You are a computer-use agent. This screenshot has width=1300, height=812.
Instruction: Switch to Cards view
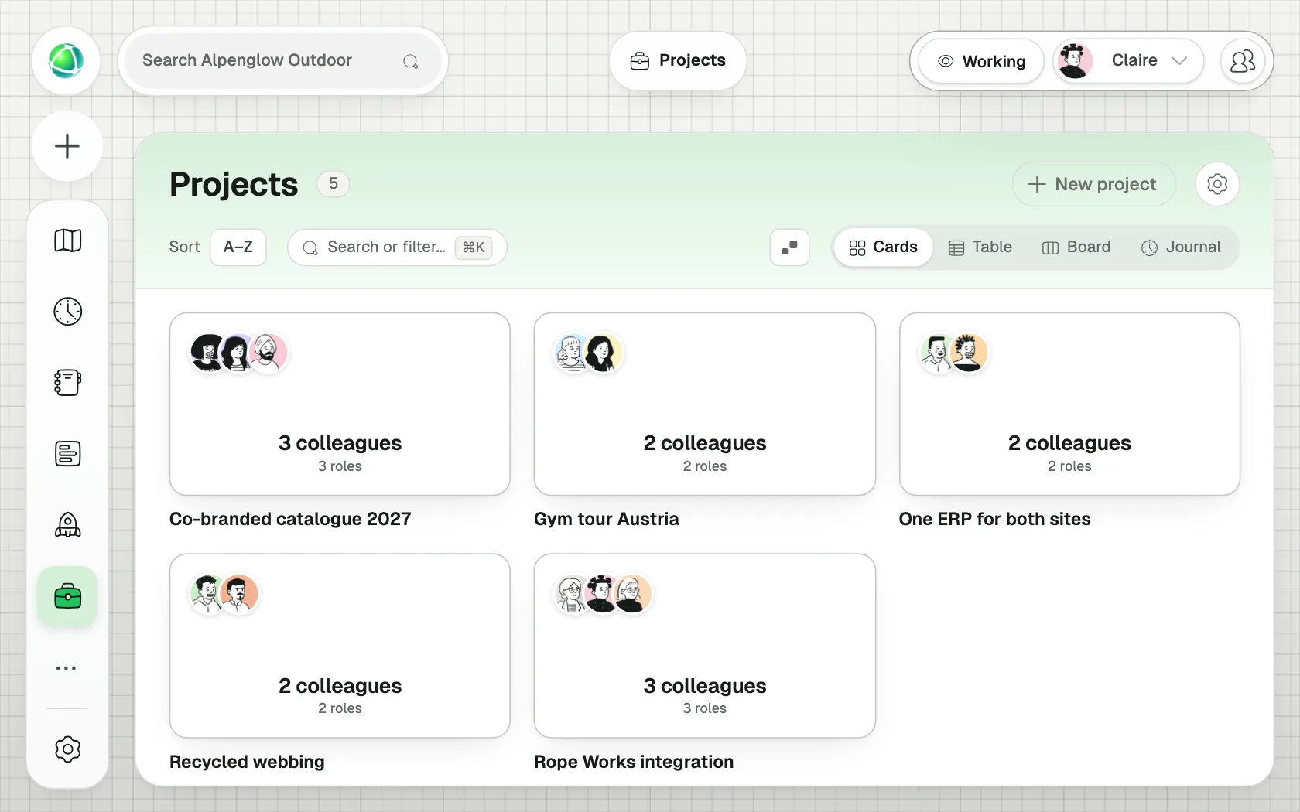pos(883,247)
